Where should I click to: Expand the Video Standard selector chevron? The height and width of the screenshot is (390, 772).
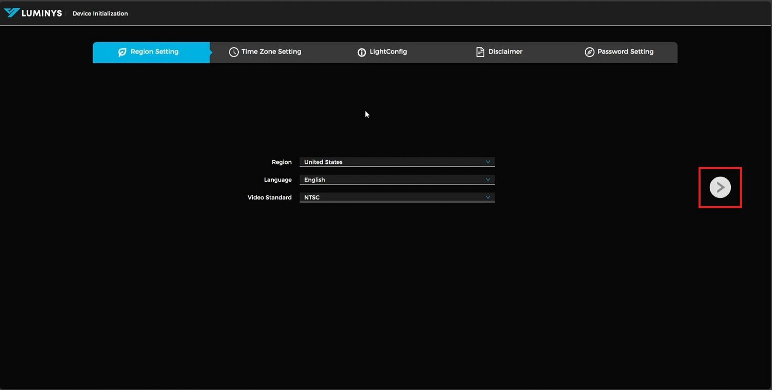[487, 197]
